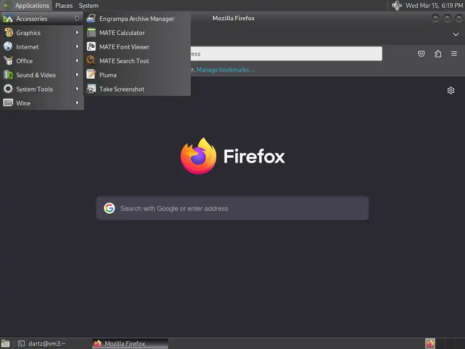Expand the Sound & Video submenu arrow

[x=77, y=75]
